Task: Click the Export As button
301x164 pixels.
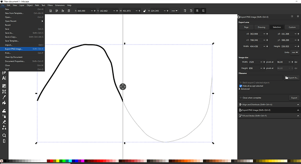Action: (x=292, y=78)
